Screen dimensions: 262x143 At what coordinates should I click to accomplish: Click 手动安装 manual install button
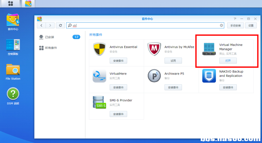click(x=236, y=26)
